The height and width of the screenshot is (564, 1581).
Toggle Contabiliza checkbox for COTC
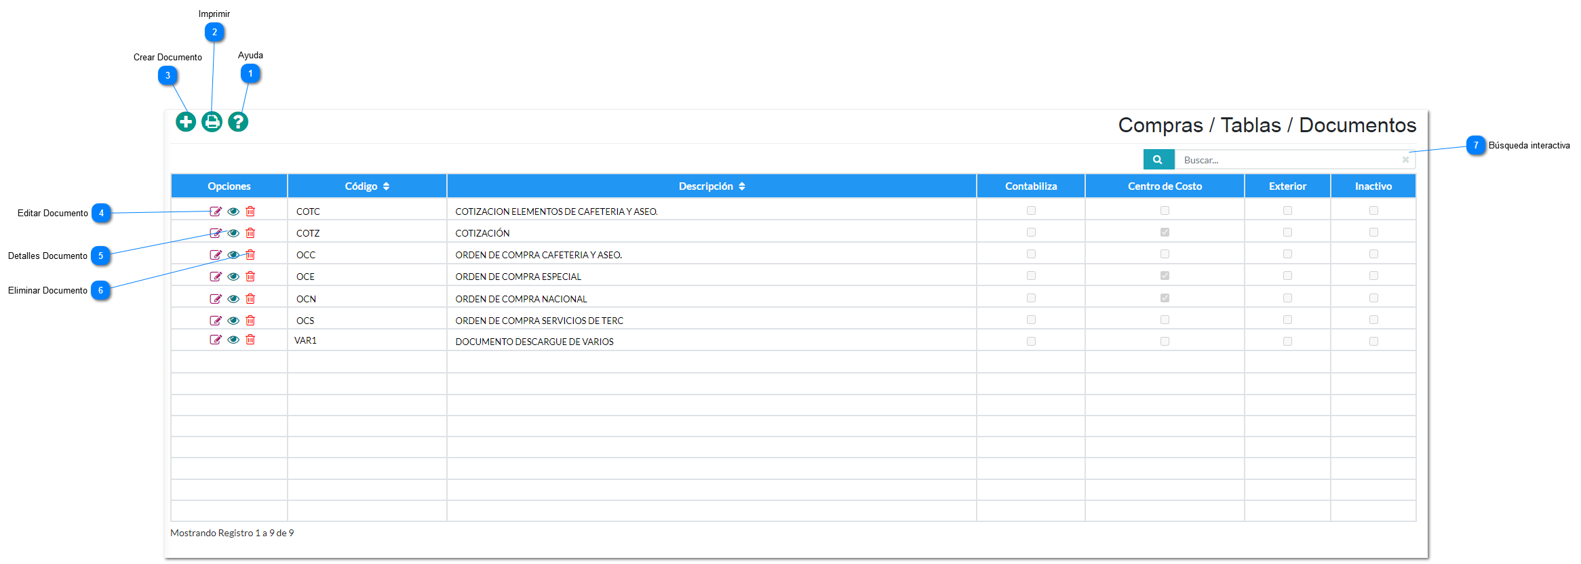pyautogui.click(x=1031, y=211)
